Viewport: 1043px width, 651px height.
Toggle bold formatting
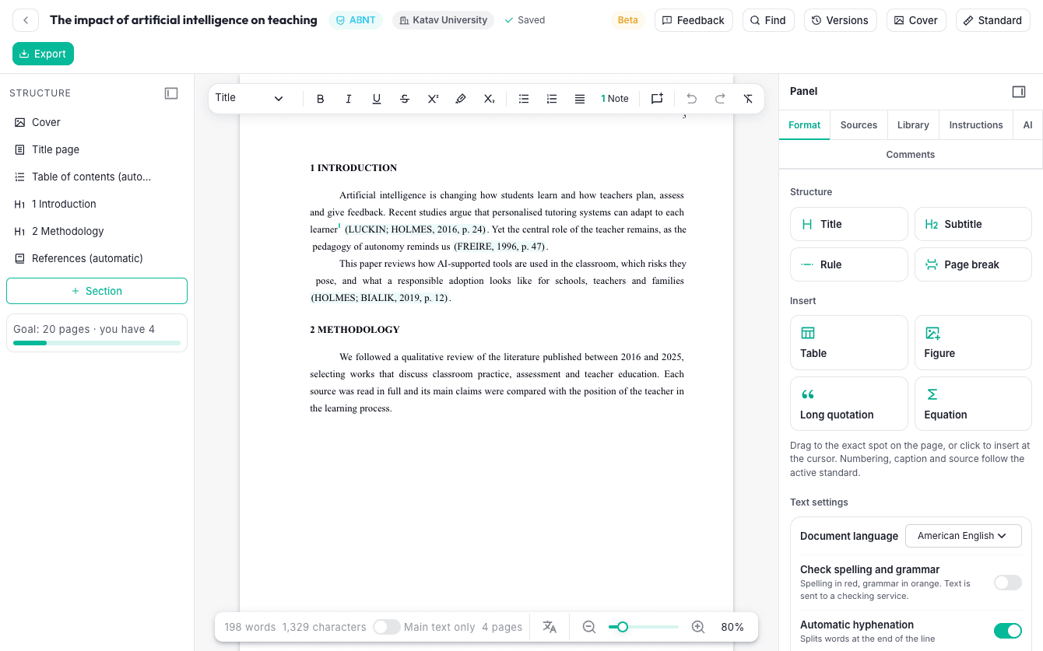point(321,99)
